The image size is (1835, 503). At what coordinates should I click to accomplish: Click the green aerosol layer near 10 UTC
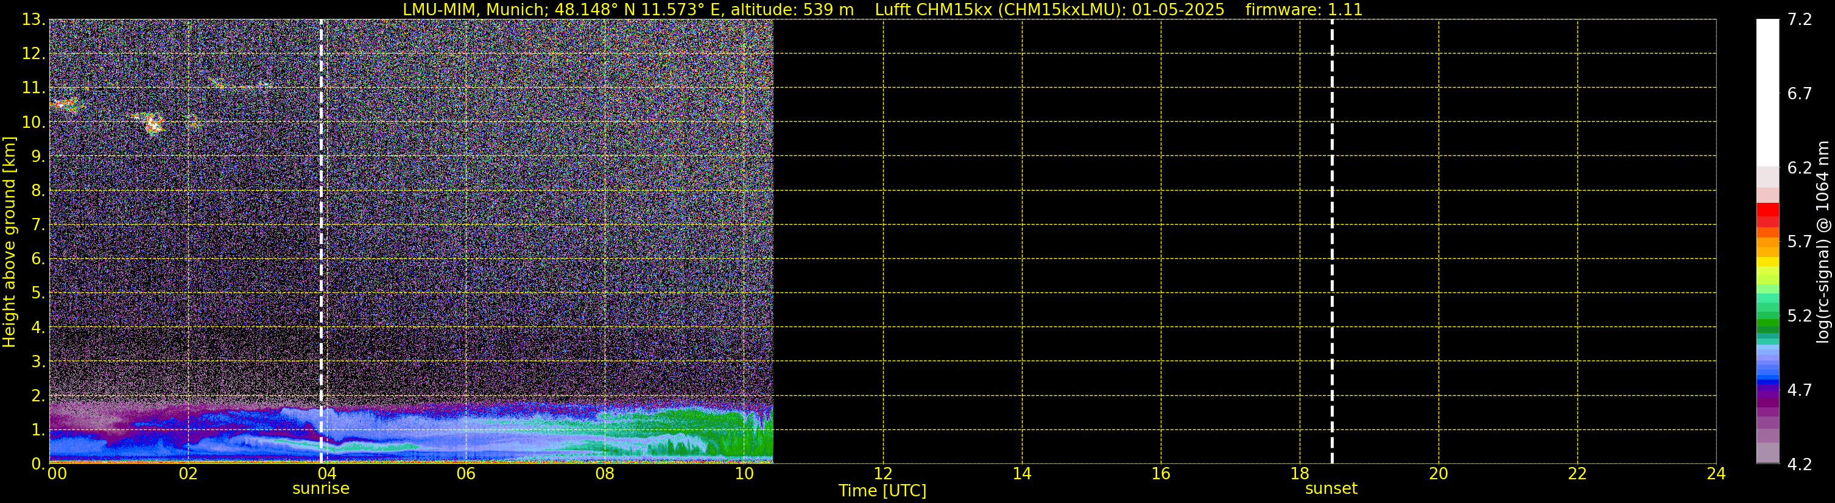coord(741,435)
